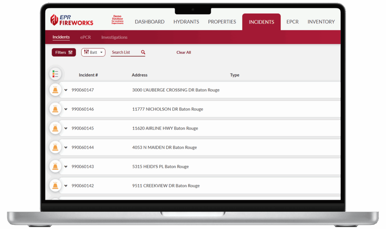386x229 pixels.
Task: Click siren icon for incident 990060142
Action: coord(55,186)
